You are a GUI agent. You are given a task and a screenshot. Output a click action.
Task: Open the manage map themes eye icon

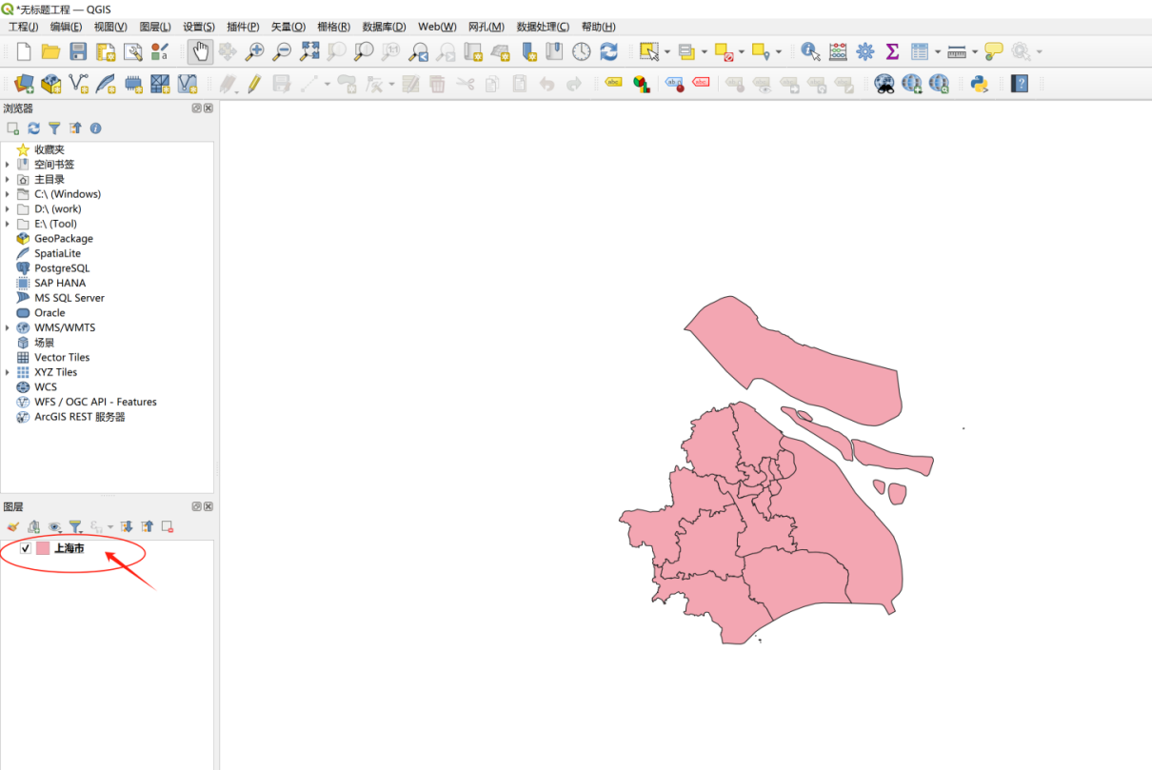coord(54,526)
